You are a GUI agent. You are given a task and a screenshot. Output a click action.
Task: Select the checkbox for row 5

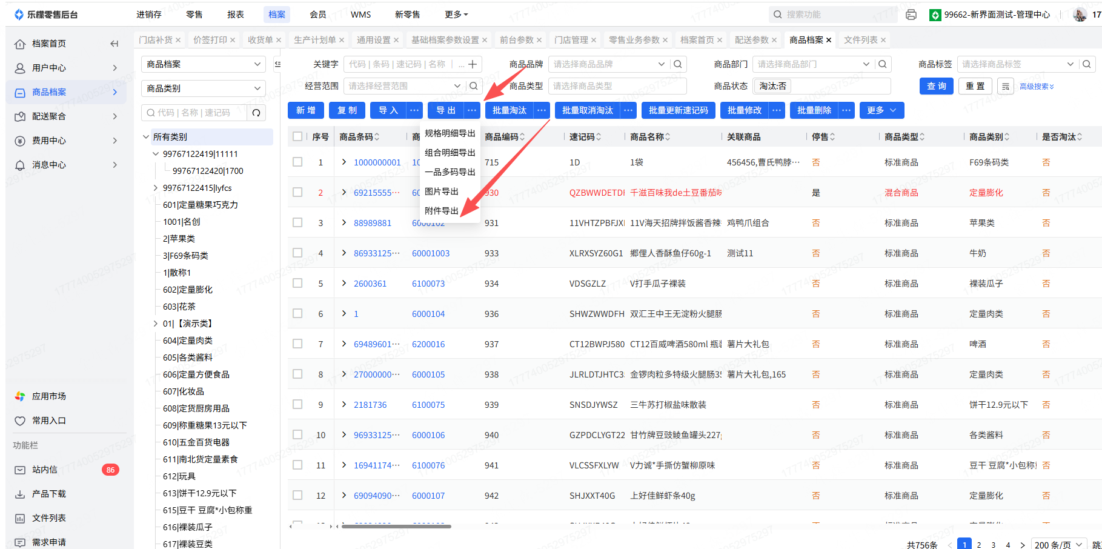[x=297, y=284]
